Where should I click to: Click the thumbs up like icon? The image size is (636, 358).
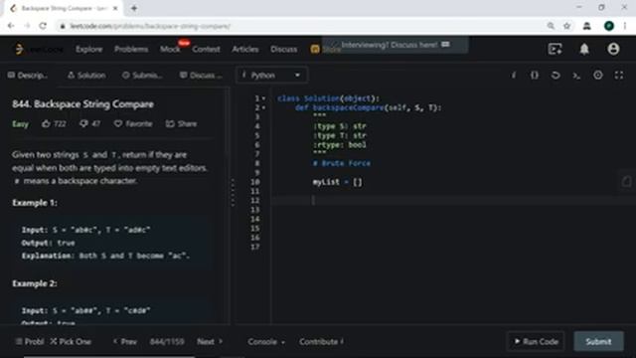pyautogui.click(x=47, y=123)
